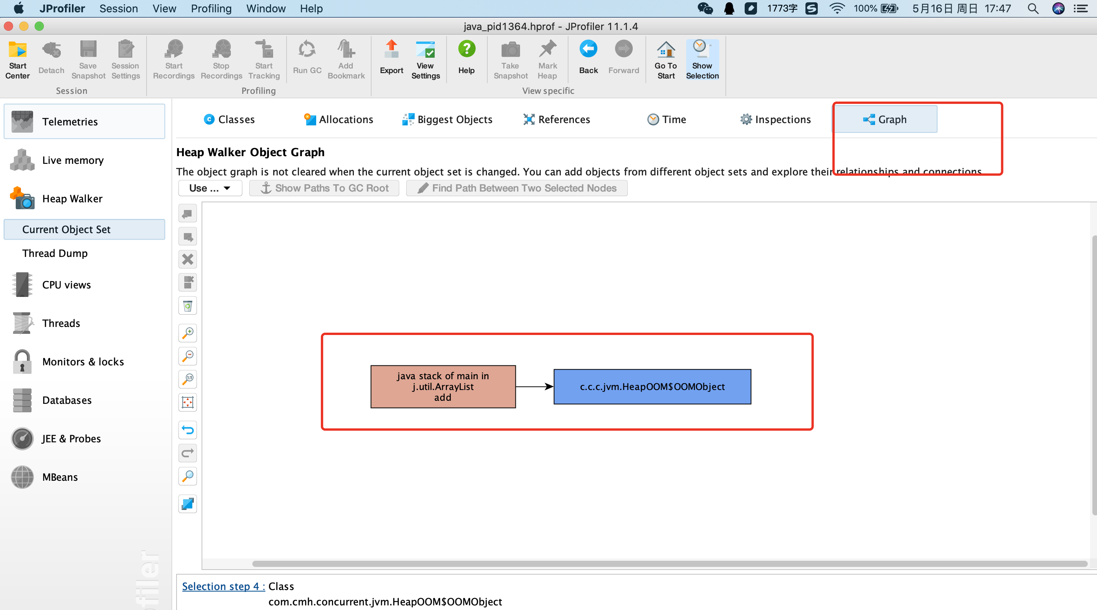Select Thread Dump in sidebar
The width and height of the screenshot is (1097, 610).
(55, 253)
